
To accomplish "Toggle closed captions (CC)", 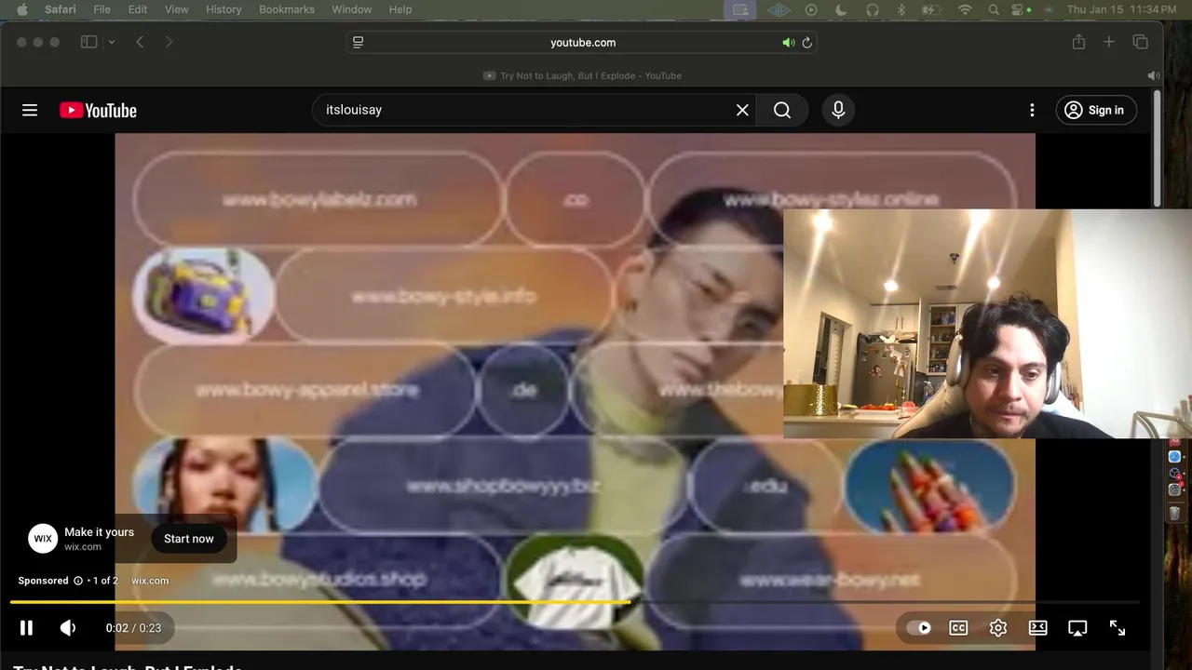I will pyautogui.click(x=958, y=628).
